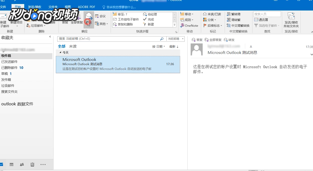This screenshot has width=313, height=171.
Task: Click 繁转简 convert to simplified
Action: pos(234,14)
